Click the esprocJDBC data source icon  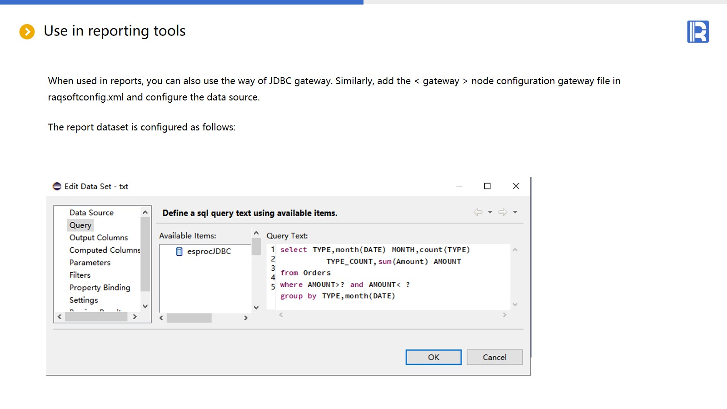[179, 251]
